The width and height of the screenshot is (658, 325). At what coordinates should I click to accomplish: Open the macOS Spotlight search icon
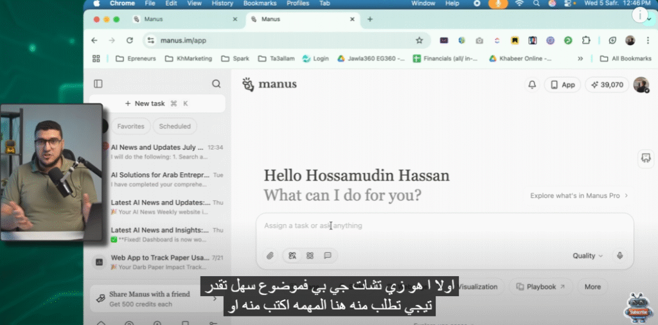(x=537, y=3)
